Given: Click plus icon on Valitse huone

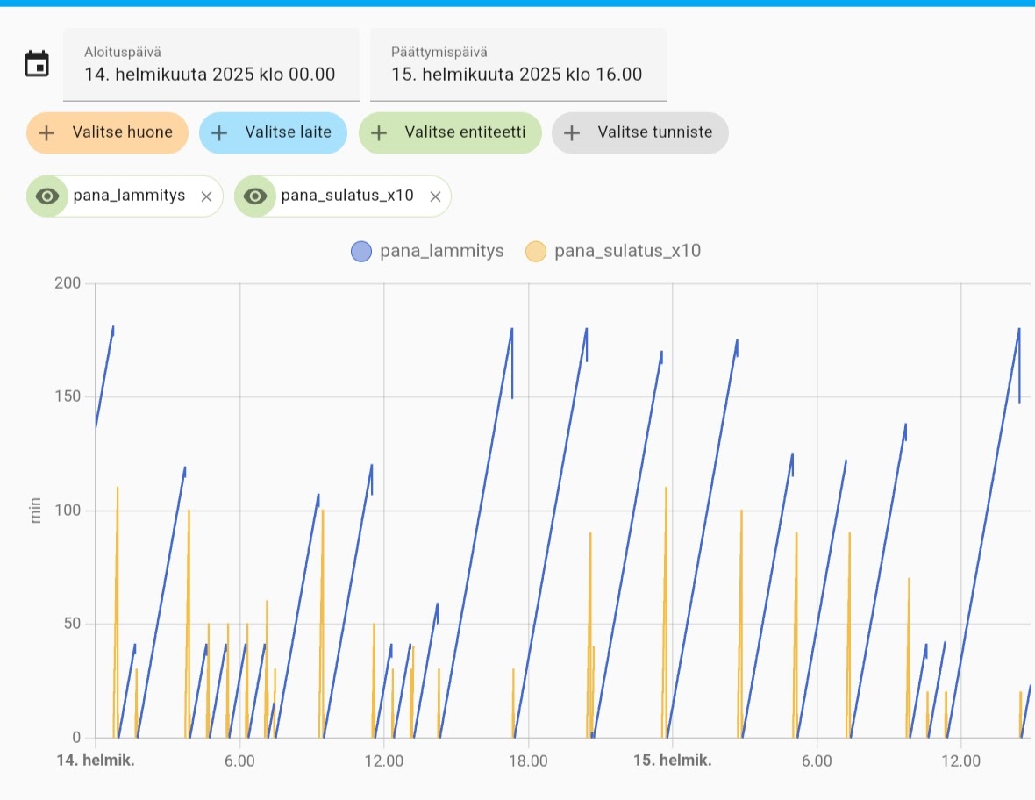Looking at the screenshot, I should click(x=47, y=133).
